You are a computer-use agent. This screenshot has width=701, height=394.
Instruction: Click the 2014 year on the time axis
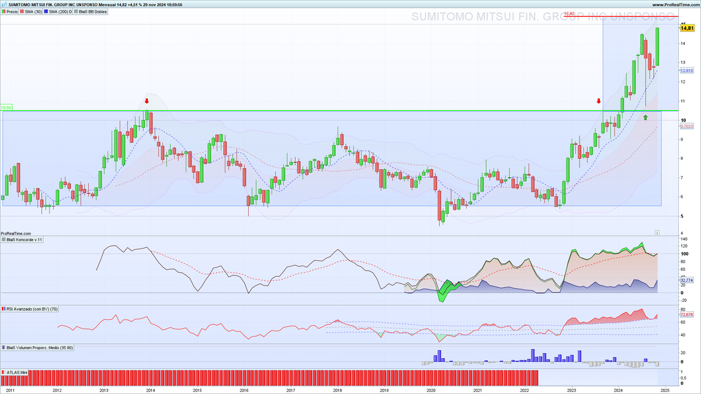click(150, 389)
